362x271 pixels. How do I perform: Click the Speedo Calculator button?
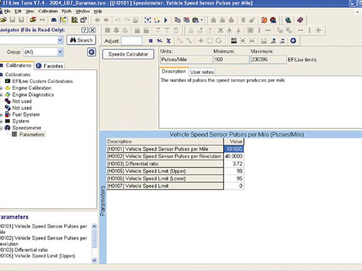point(128,54)
